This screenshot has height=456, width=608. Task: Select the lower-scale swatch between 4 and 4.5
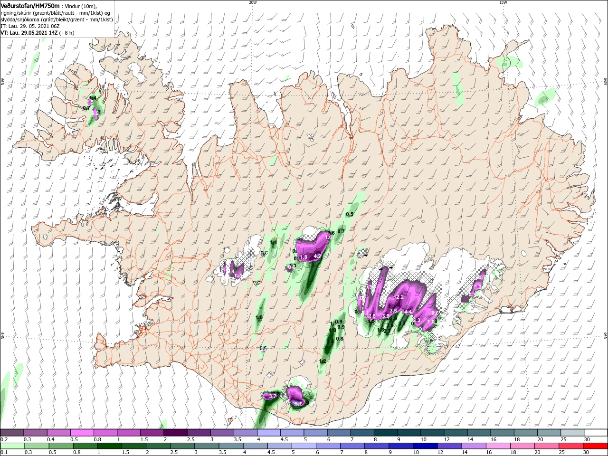[x=256, y=446]
